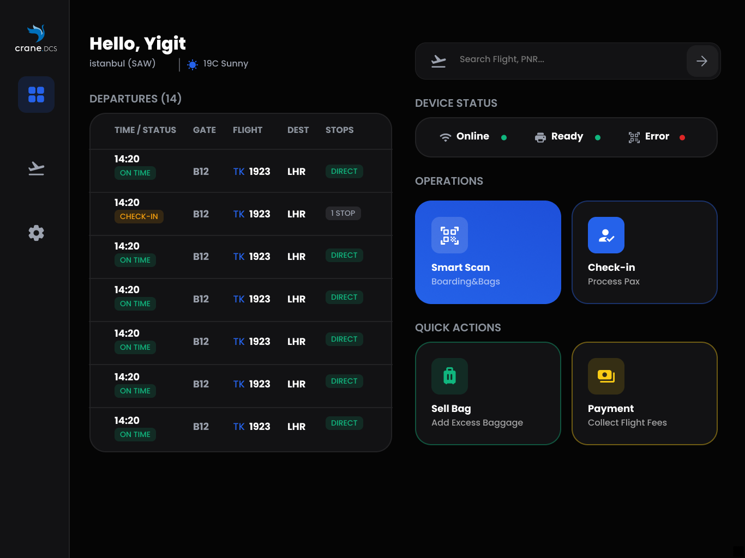This screenshot has height=558, width=745.
Task: Open Smart Scan QR icon
Action: coord(449,235)
